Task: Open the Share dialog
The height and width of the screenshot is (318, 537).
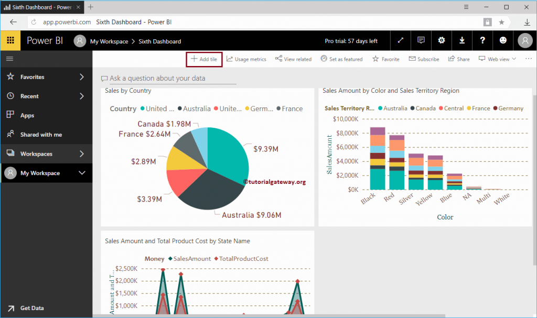Action: pyautogui.click(x=458, y=59)
